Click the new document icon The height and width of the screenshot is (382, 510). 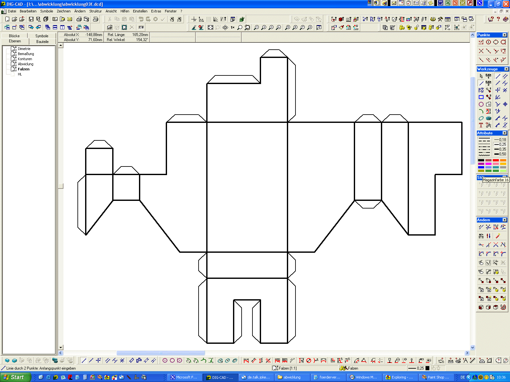tap(7, 19)
